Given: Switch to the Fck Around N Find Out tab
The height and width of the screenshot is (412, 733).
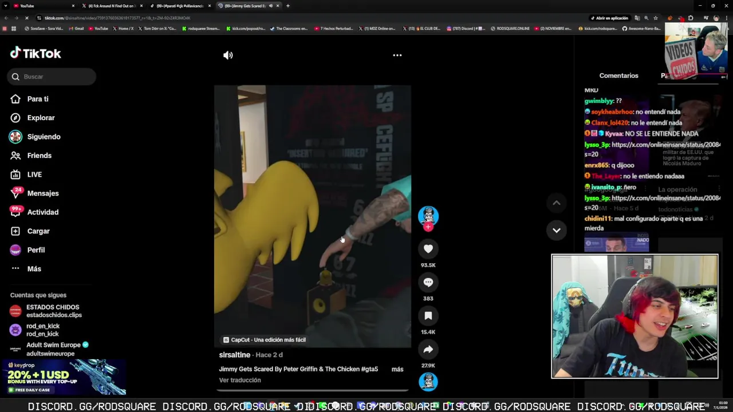Looking at the screenshot, I should [x=111, y=6].
